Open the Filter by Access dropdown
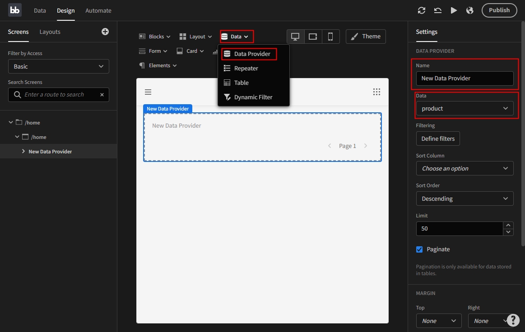Screen dimensions: 525x332 [59, 66]
